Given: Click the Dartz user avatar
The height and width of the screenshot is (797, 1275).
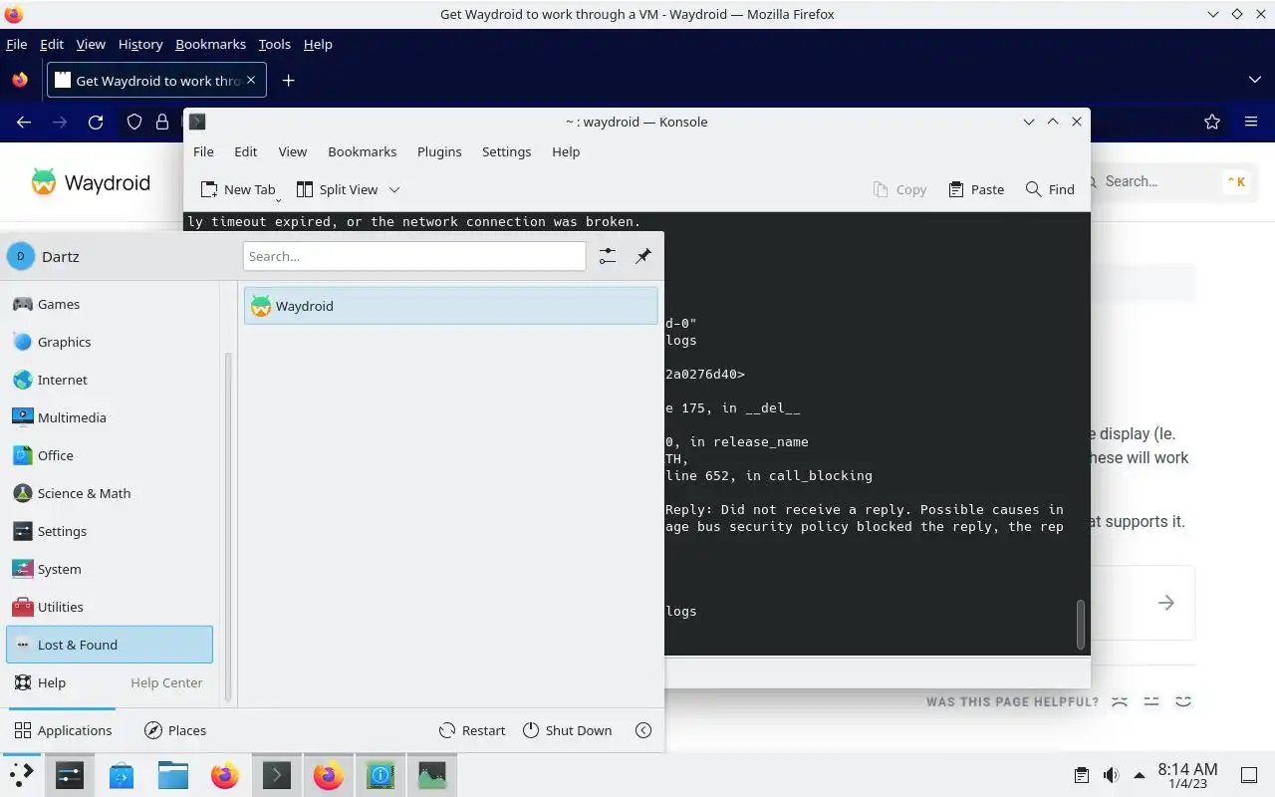Looking at the screenshot, I should [21, 256].
